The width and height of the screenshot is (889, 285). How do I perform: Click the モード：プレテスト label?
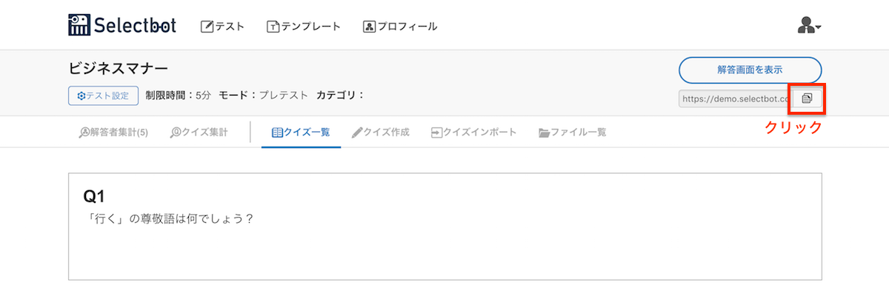pyautogui.click(x=263, y=95)
